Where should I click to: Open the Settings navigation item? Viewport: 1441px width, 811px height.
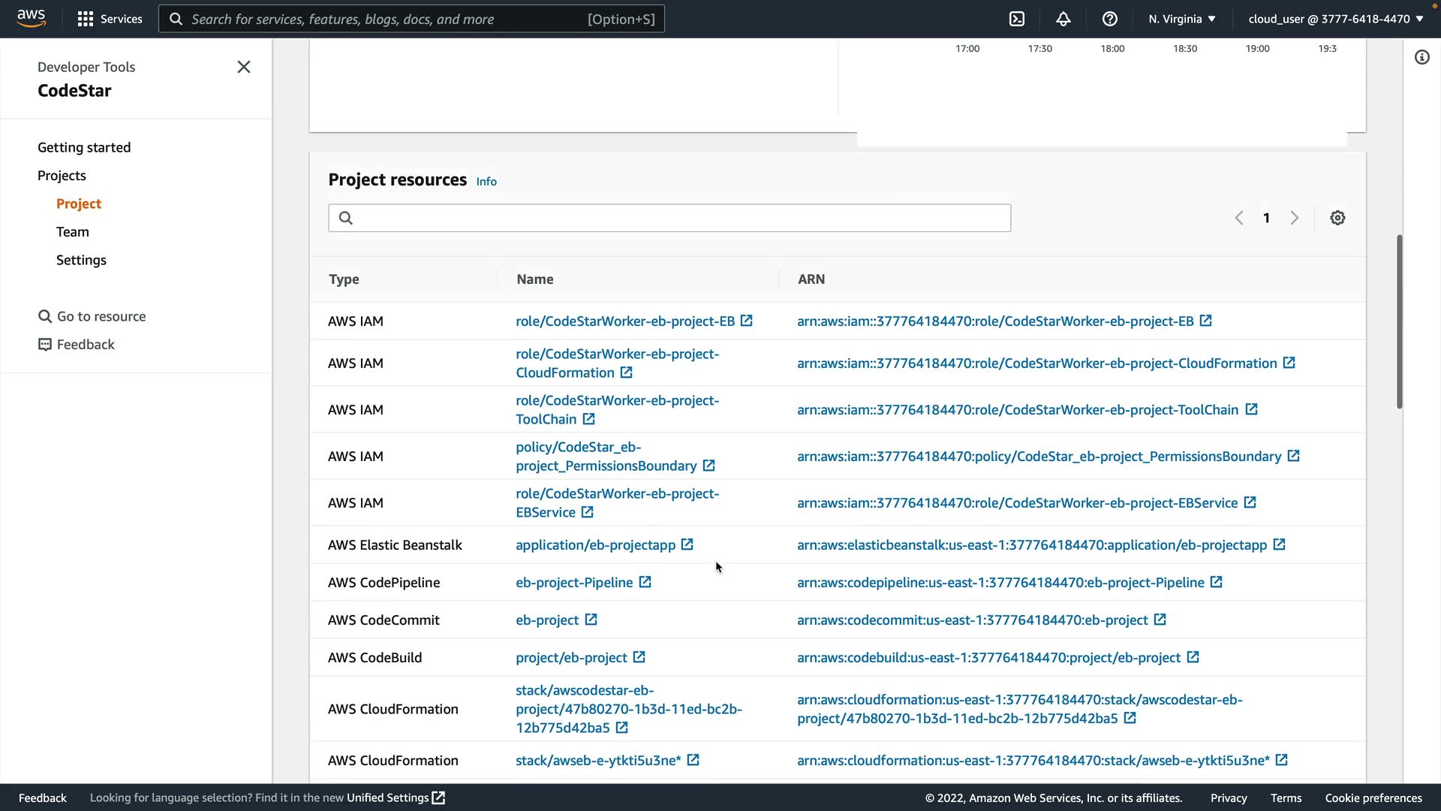[x=81, y=260]
